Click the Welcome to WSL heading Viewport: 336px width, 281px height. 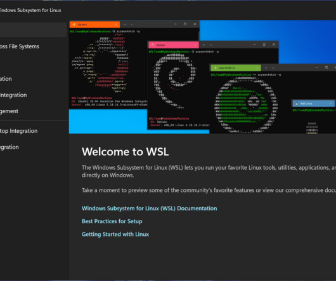point(125,152)
